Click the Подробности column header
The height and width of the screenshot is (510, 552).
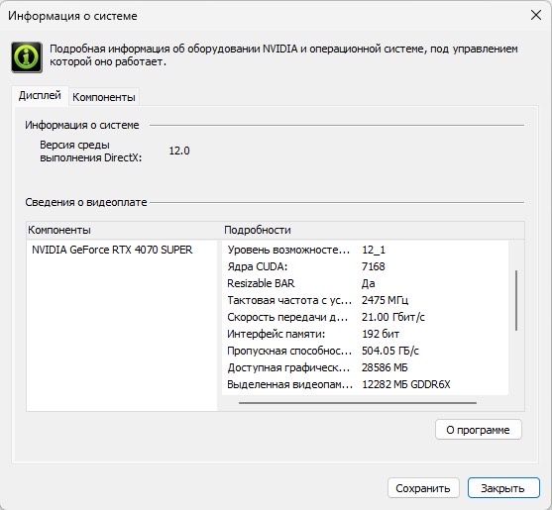tap(258, 230)
